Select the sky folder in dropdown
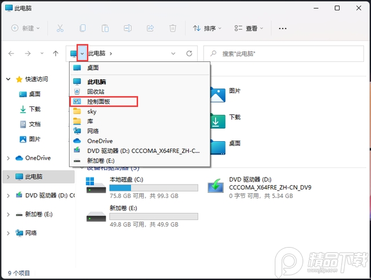Image resolution: width=371 pixels, height=280 pixels. (x=140, y=112)
